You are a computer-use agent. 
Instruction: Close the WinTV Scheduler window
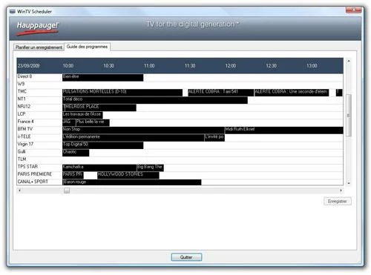coord(353,10)
